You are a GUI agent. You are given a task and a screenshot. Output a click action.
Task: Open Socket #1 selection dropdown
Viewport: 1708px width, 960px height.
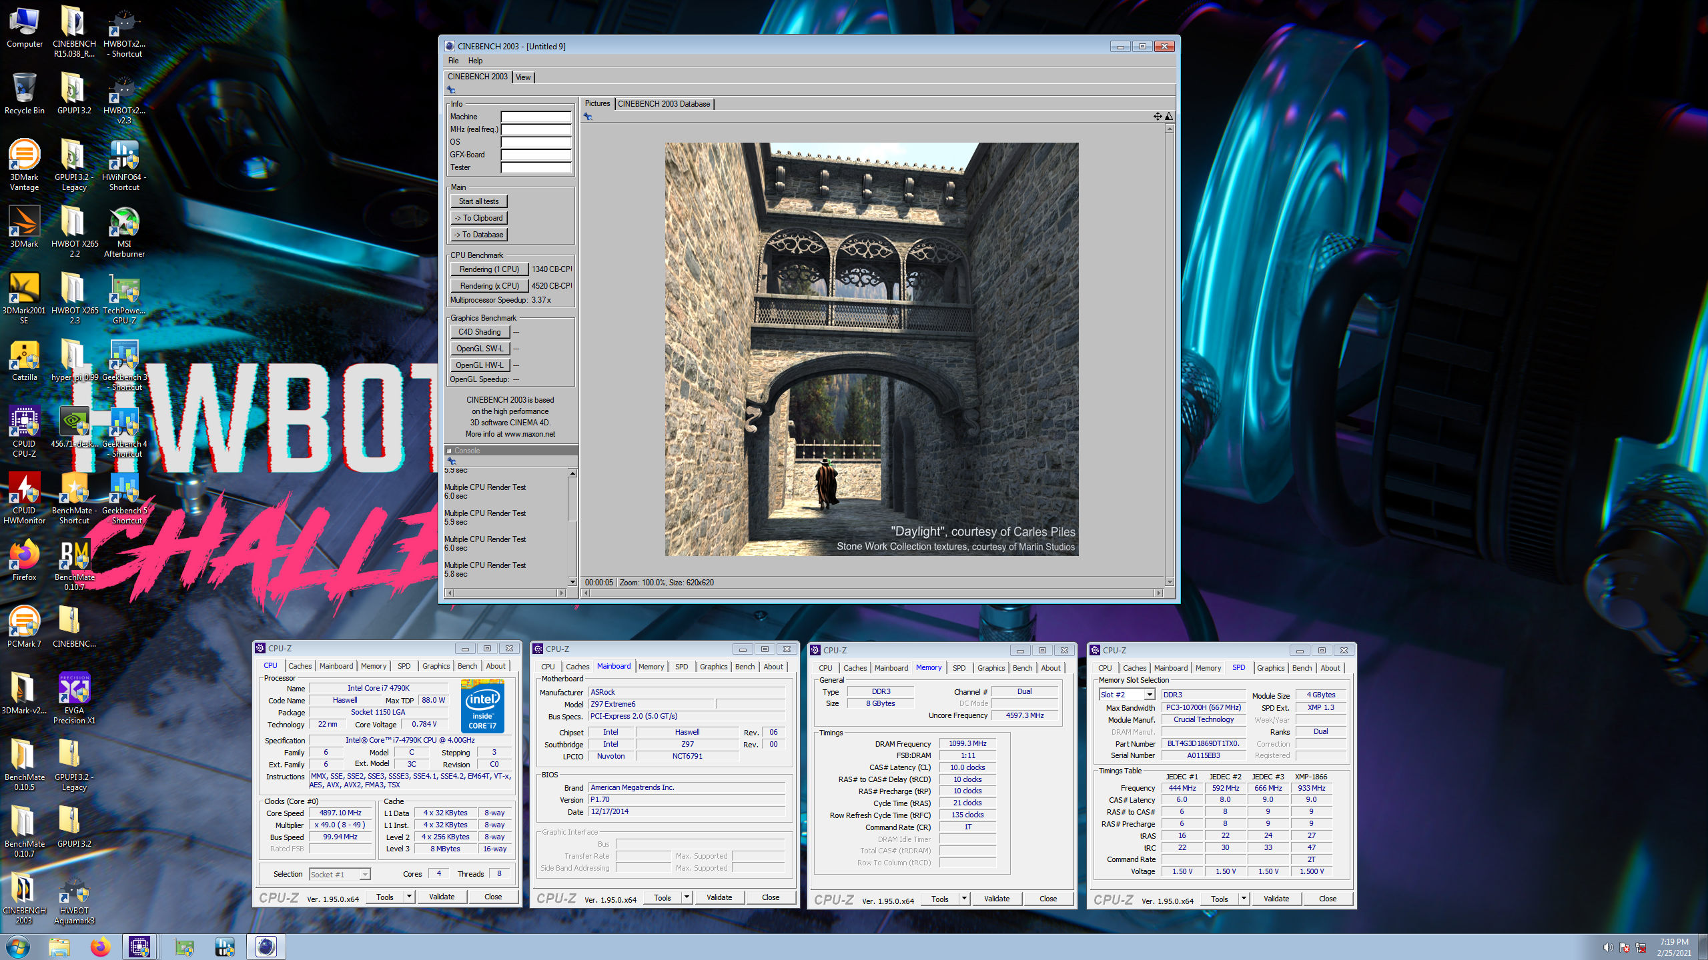(340, 874)
